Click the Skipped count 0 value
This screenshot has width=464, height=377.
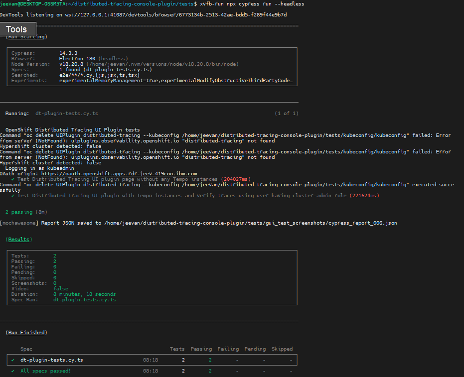point(55,278)
